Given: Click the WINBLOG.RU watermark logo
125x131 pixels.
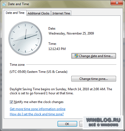Looking at the screenshot, I should tap(103, 122).
